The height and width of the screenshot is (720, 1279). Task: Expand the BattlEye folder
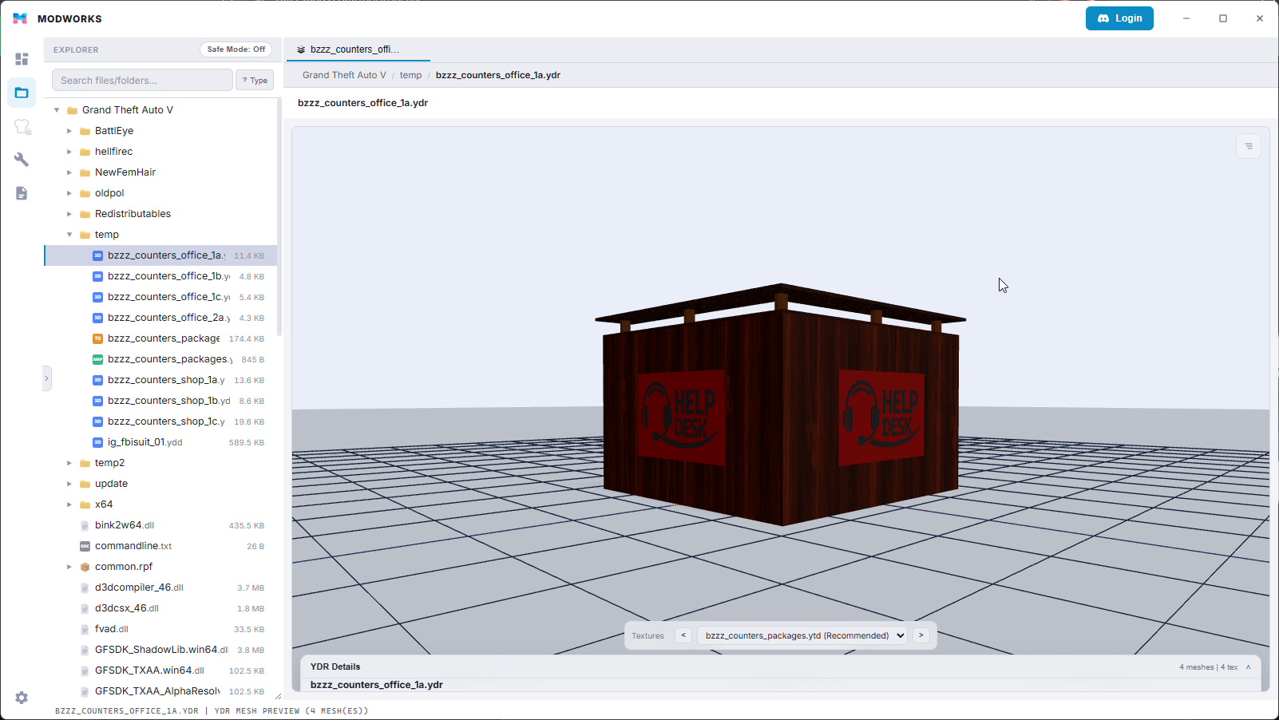point(69,131)
